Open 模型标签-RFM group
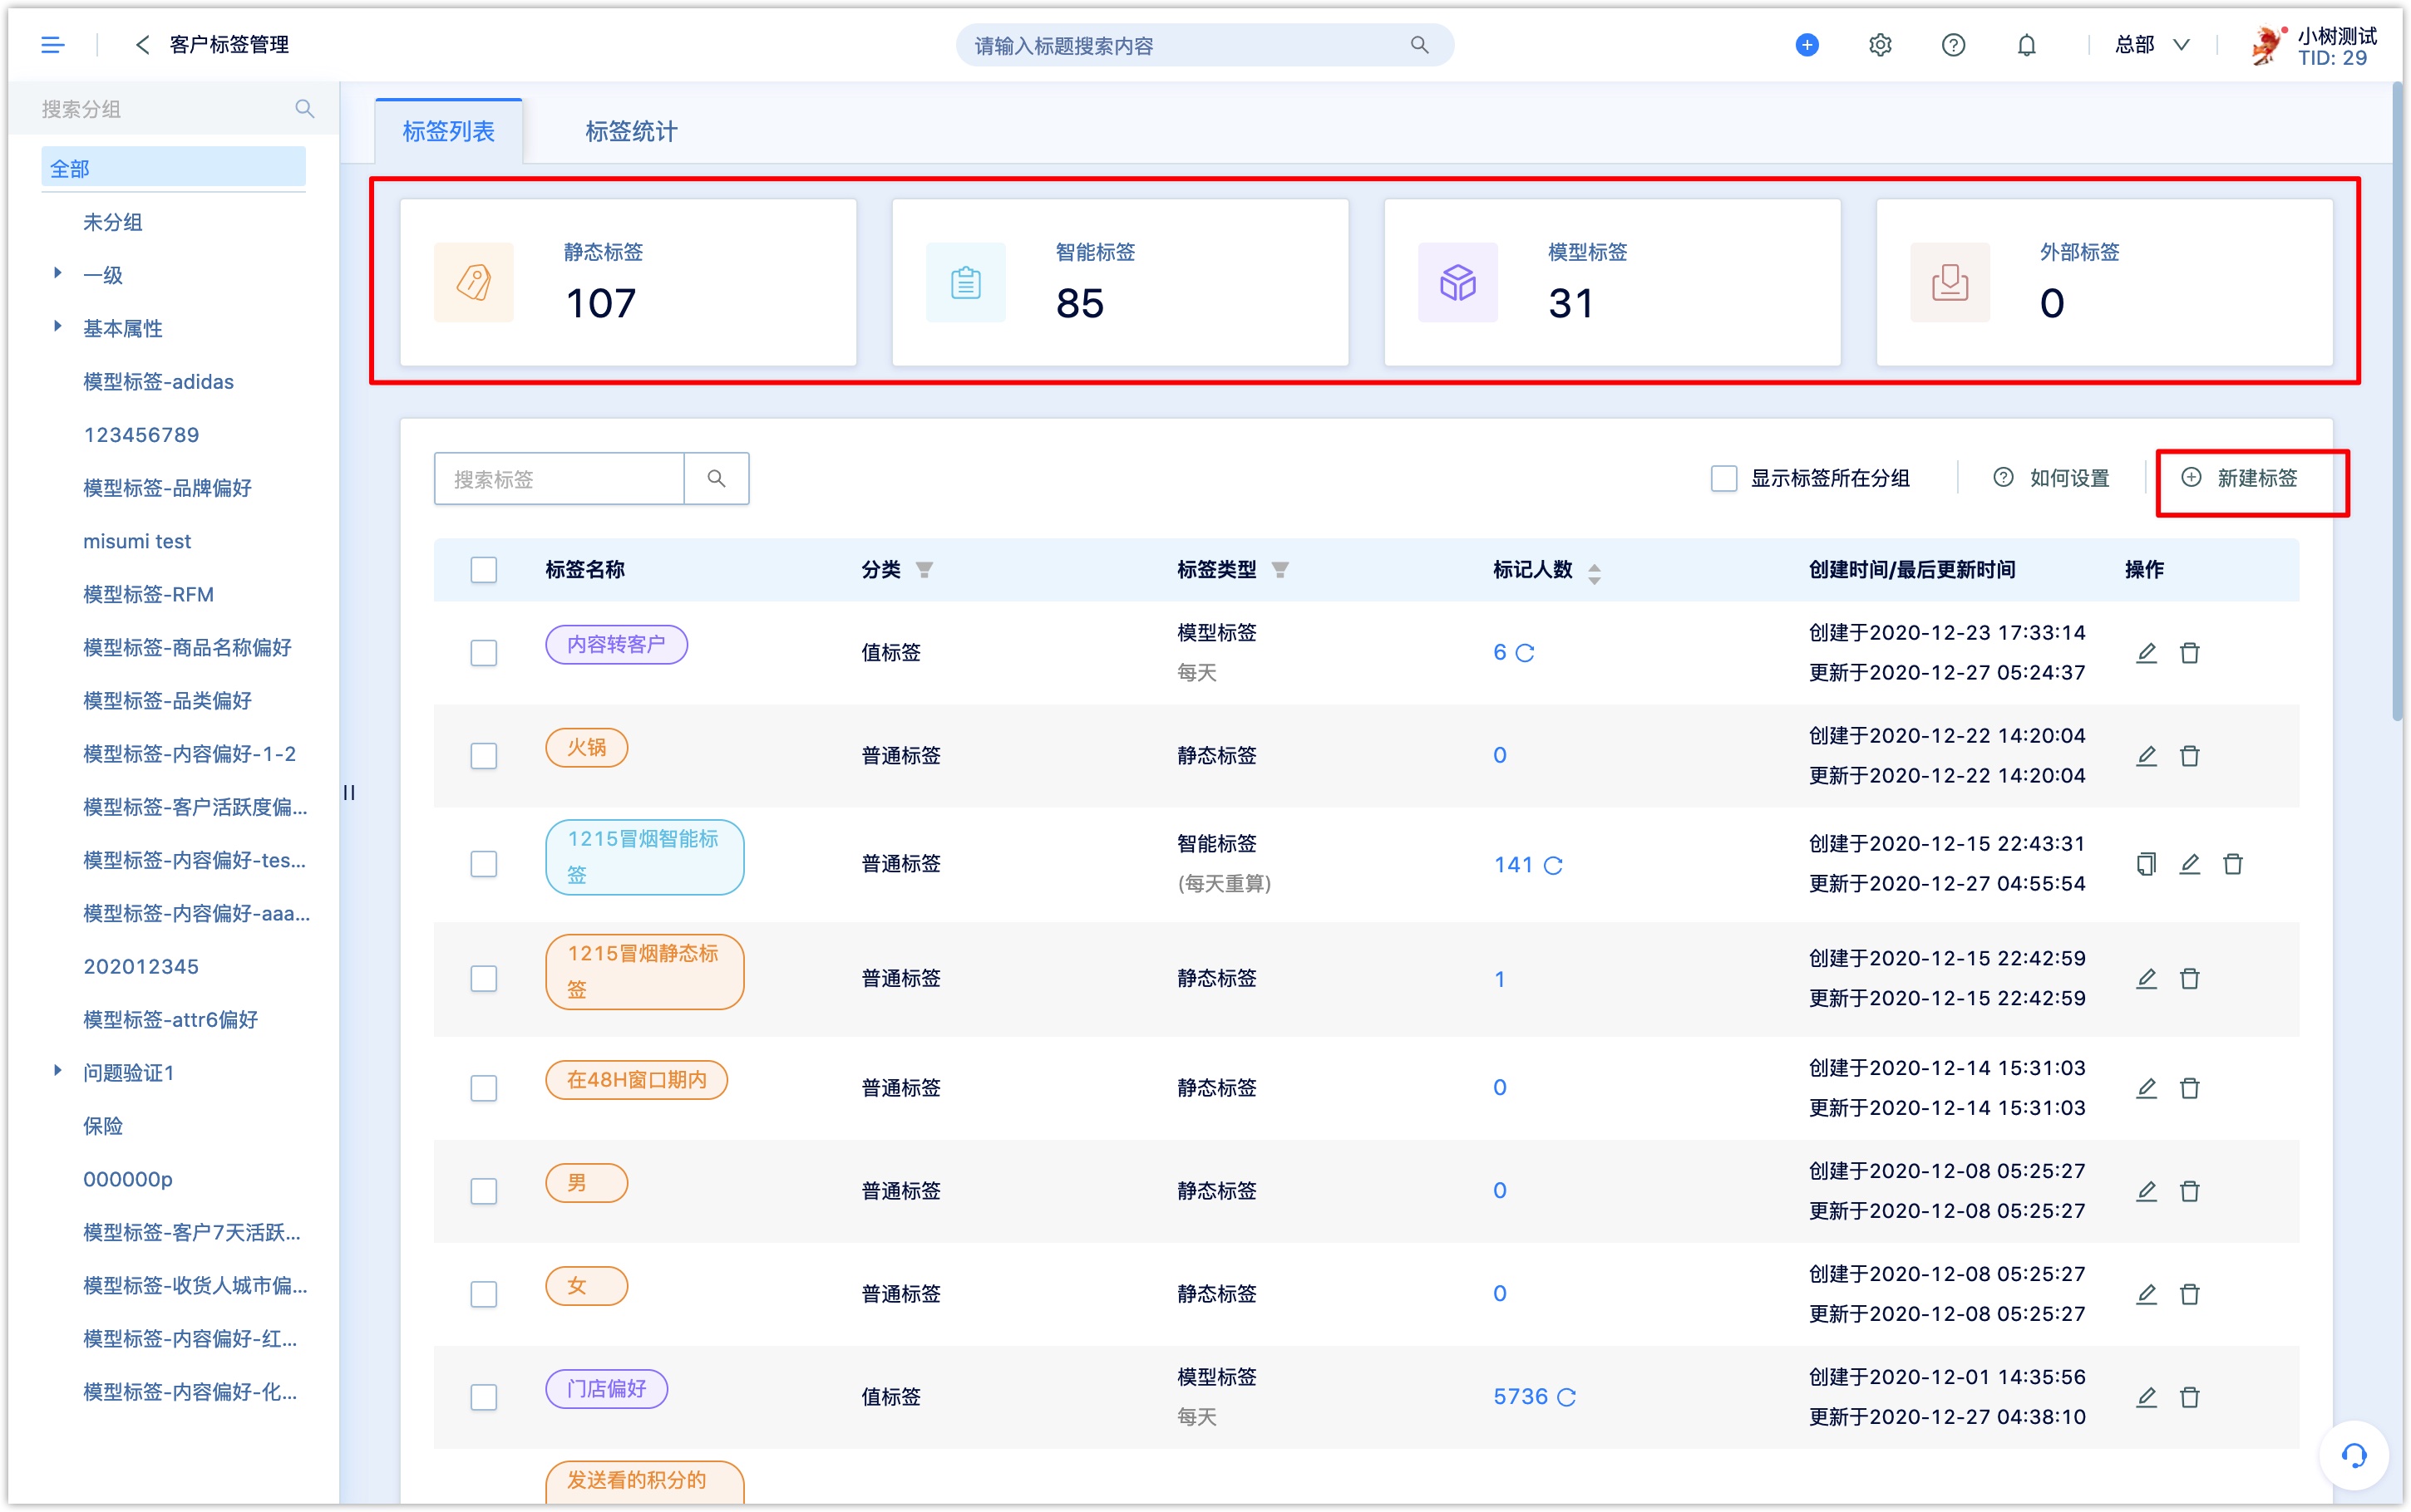This screenshot has width=2411, height=1512. tap(148, 595)
